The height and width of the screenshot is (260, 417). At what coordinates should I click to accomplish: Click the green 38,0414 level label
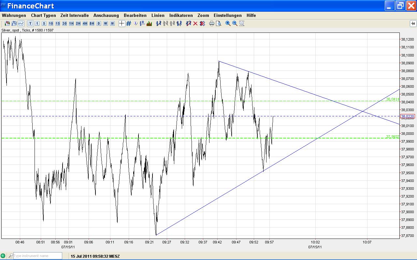coord(393,99)
